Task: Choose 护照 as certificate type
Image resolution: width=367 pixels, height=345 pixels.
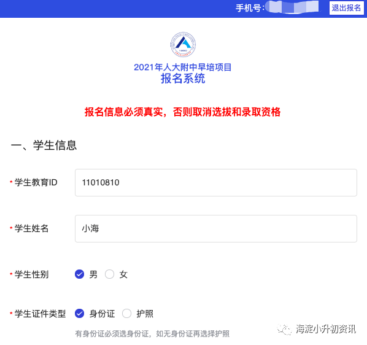Action: (x=126, y=314)
